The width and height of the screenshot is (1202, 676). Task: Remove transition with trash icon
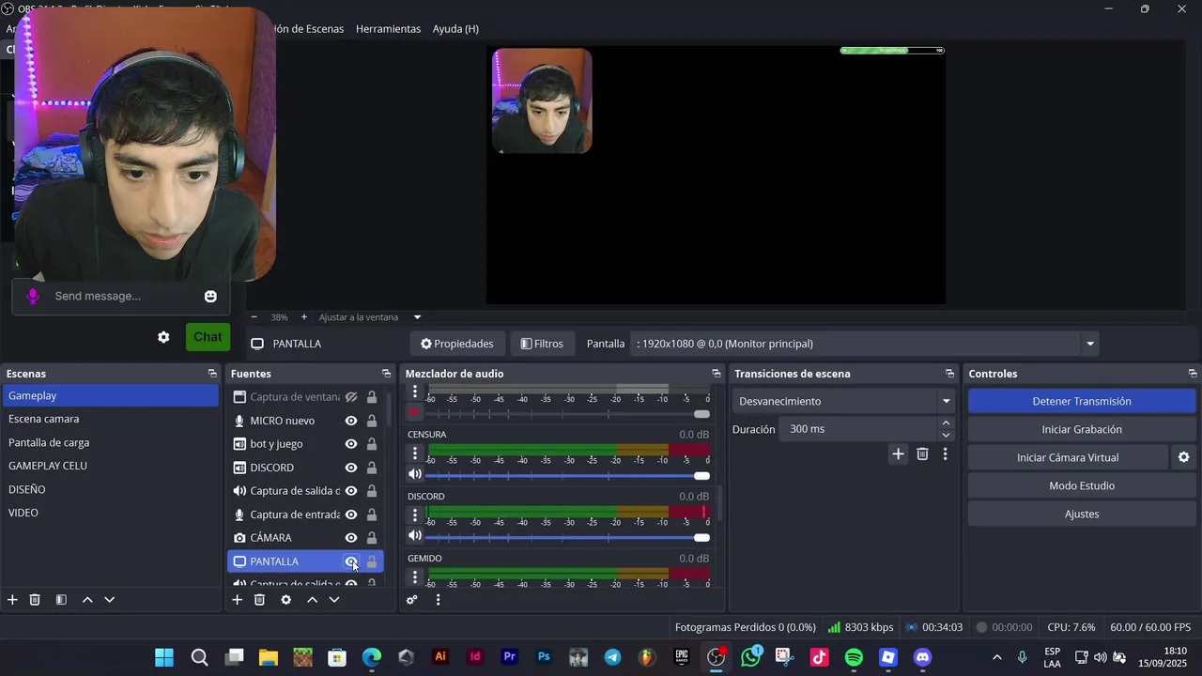pyautogui.click(x=922, y=454)
